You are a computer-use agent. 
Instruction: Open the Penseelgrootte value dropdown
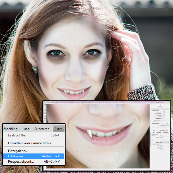pos(164,112)
